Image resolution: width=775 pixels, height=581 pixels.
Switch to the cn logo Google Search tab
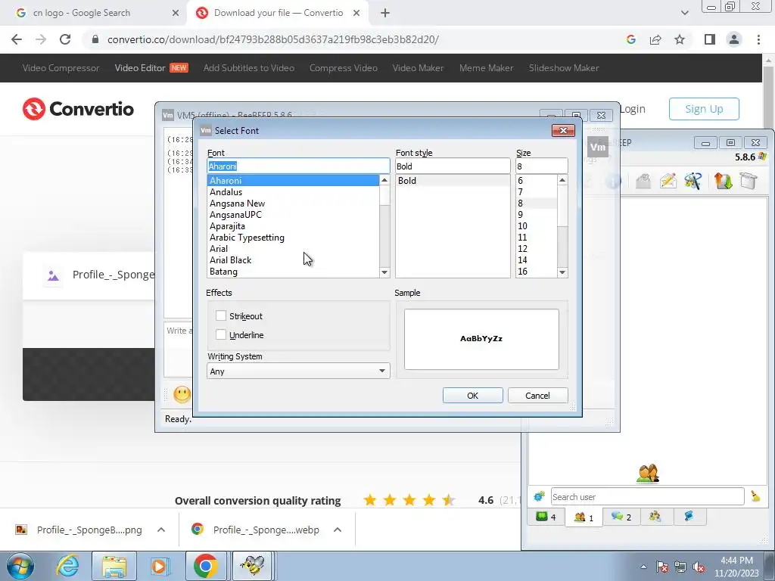coord(97,13)
